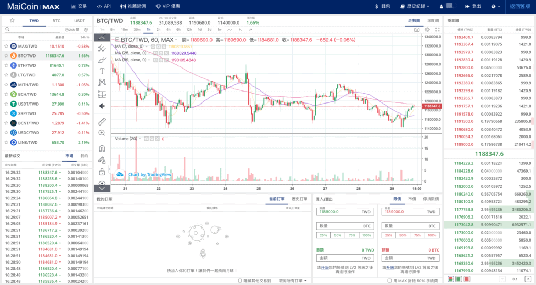536x285 pixels.
Task: Select the zoom-in magnifier tool
Action: pyautogui.click(x=102, y=133)
